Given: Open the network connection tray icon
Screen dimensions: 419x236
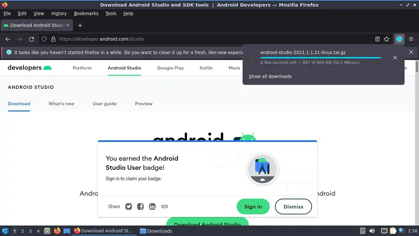Looking at the screenshot, I should (x=384, y=231).
